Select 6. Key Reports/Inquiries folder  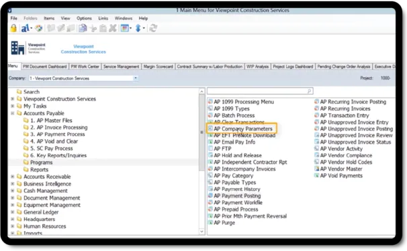coord(55,155)
